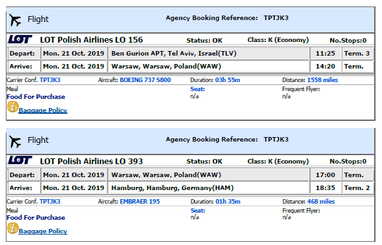Click the LOT logo beside LO 156
382x245 pixels.
pyautogui.click(x=20, y=39)
